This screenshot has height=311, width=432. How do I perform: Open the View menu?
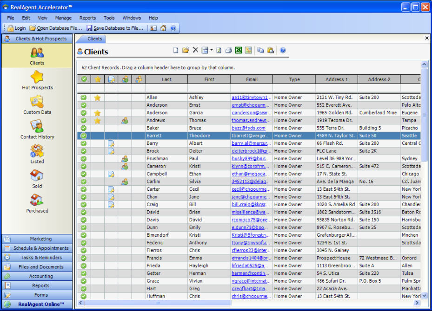tap(42, 18)
